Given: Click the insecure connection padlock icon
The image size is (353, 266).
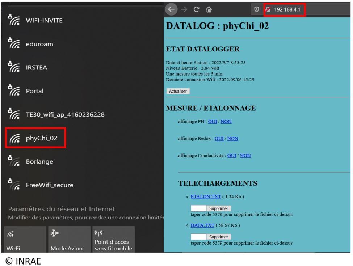Looking at the screenshot, I should click(268, 10).
